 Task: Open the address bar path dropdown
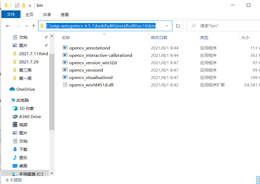pyautogui.click(x=167, y=26)
